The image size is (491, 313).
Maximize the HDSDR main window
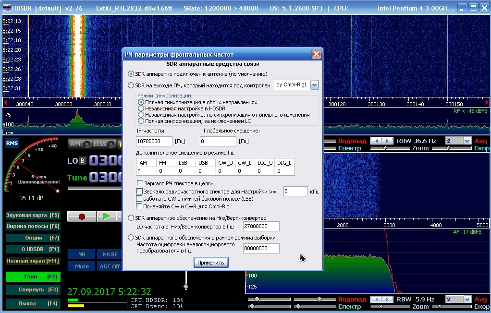pyautogui.click(x=474, y=8)
